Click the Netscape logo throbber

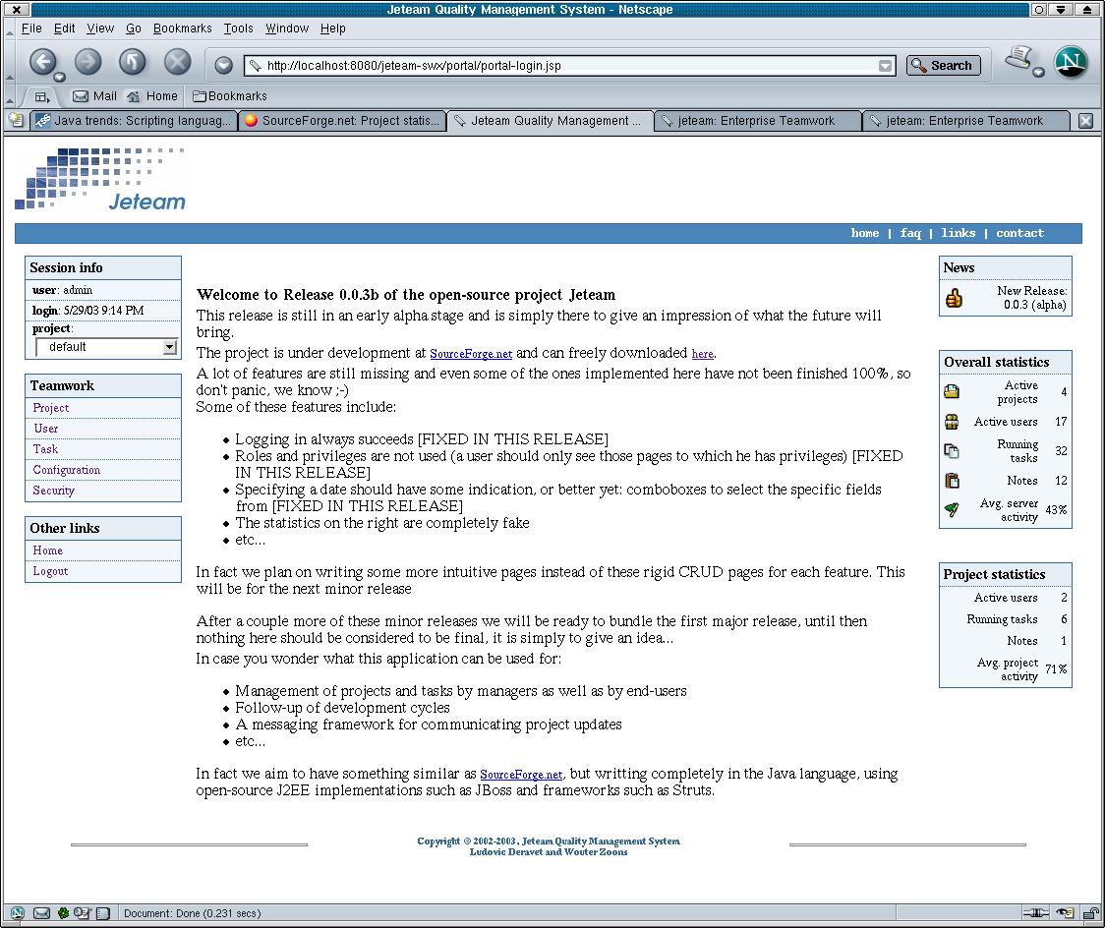1071,63
